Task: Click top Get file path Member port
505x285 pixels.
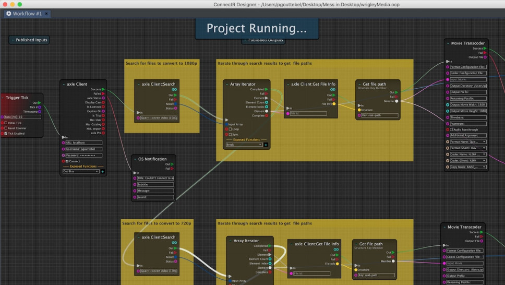Action: pyautogui.click(x=397, y=101)
